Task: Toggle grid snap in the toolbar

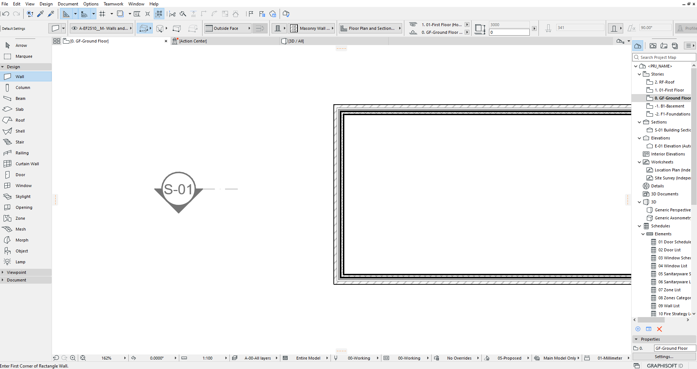Action: click(103, 14)
